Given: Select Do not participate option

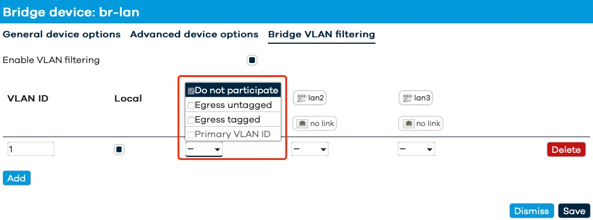Looking at the screenshot, I should (x=233, y=90).
